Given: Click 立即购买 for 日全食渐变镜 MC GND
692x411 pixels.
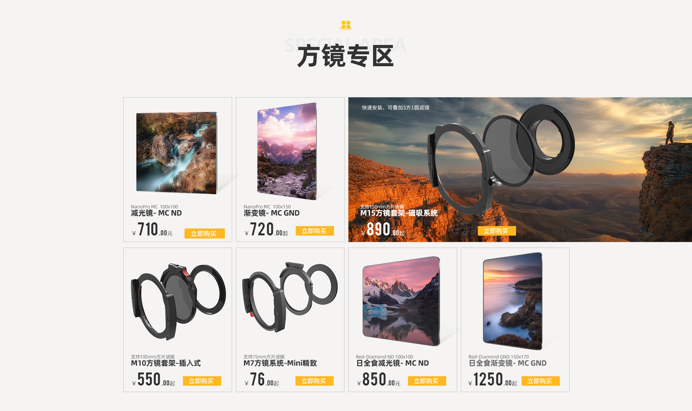Looking at the screenshot, I should tap(540, 381).
